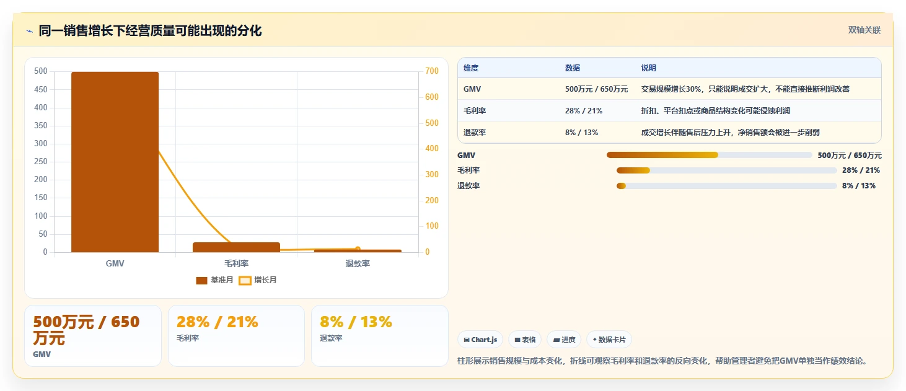
Task: Click the 退款率 cell in the table
Action: [x=475, y=133]
